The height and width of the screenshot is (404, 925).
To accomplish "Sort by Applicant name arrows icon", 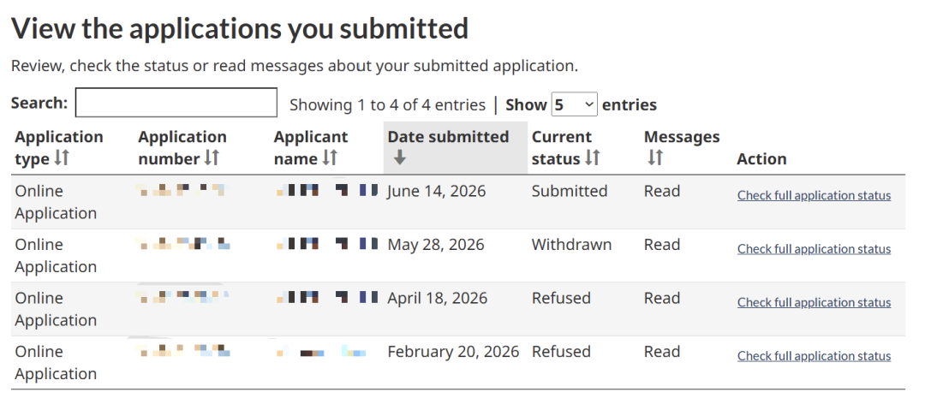I will tap(331, 158).
